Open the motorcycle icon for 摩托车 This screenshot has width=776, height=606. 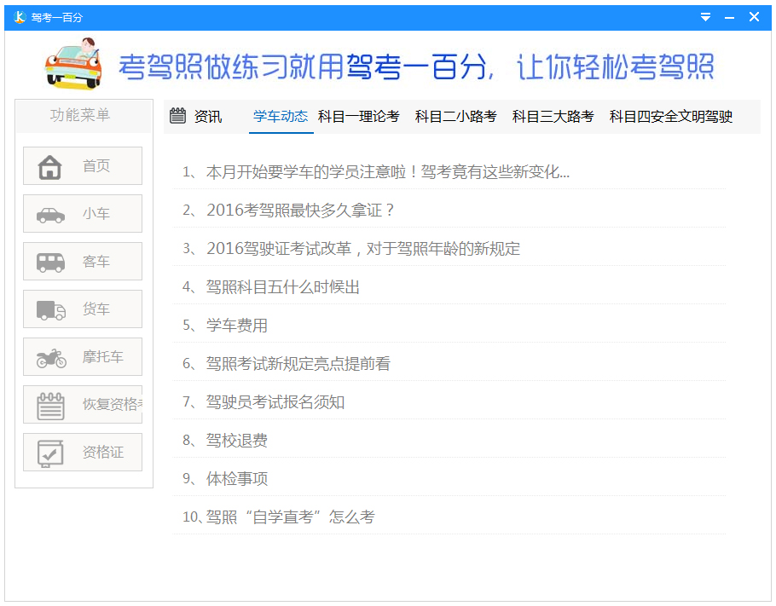(x=50, y=357)
